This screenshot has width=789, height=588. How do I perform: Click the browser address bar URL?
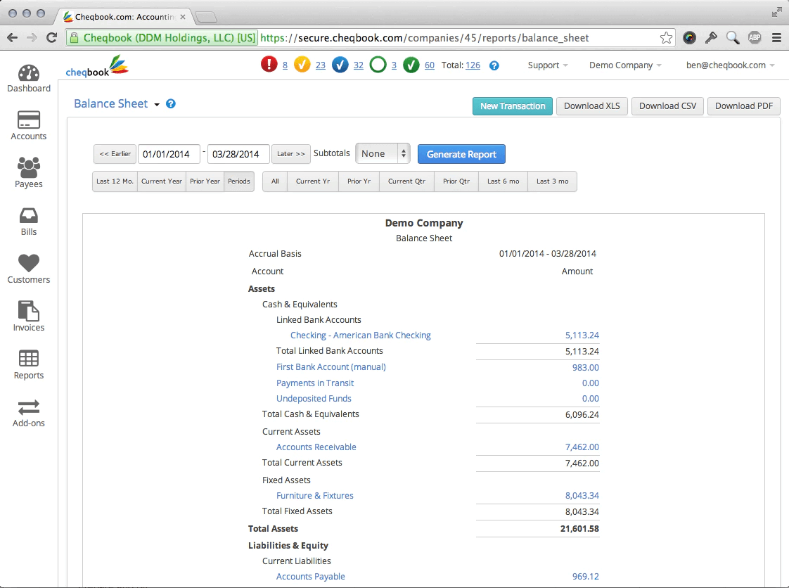pyautogui.click(x=425, y=38)
